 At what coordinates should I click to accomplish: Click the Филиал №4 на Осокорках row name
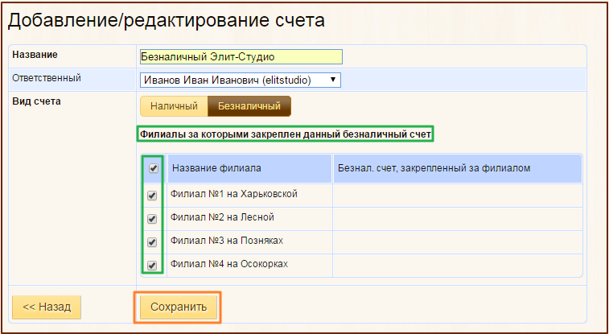pos(229,264)
